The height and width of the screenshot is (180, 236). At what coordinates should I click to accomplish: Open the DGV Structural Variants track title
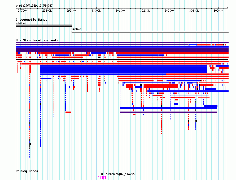tap(37, 40)
